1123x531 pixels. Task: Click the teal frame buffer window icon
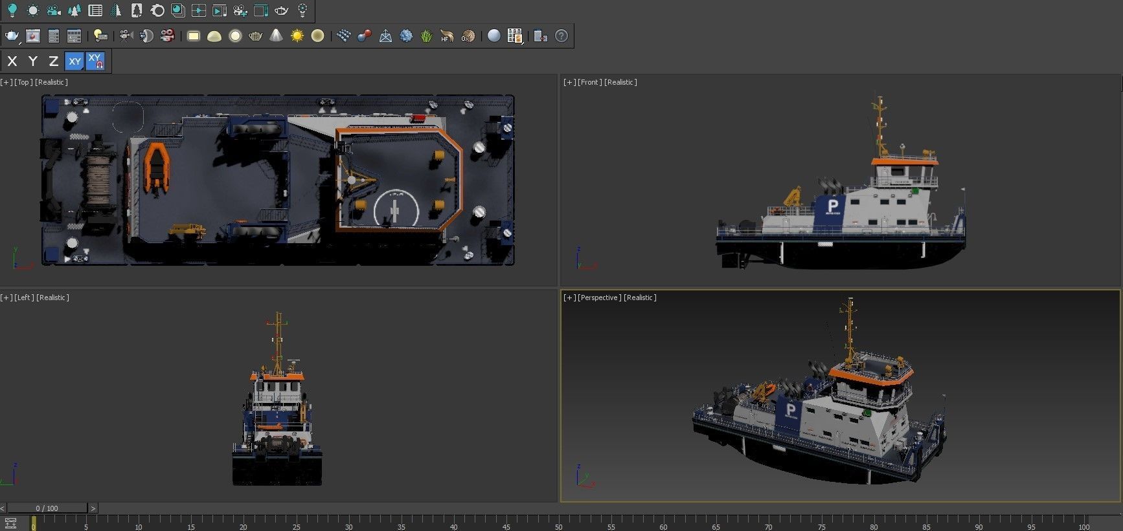tap(261, 10)
